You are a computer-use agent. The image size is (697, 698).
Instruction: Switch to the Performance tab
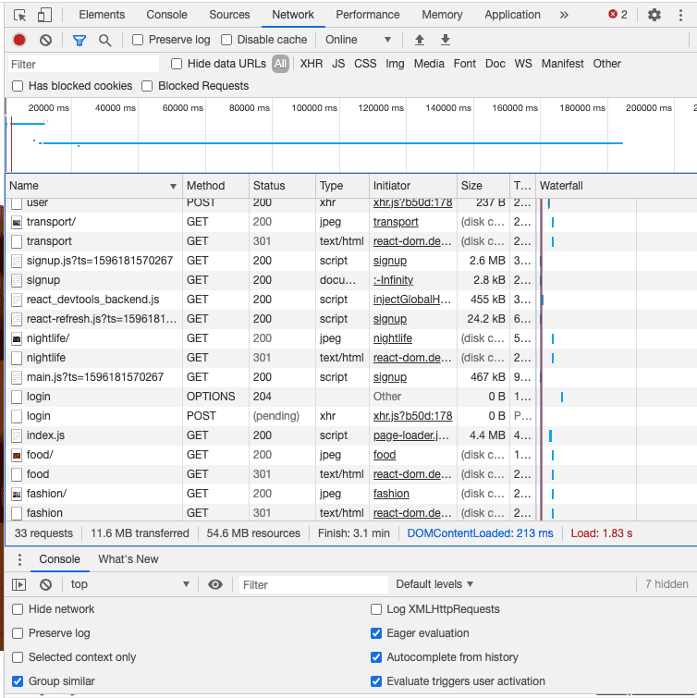tap(368, 15)
